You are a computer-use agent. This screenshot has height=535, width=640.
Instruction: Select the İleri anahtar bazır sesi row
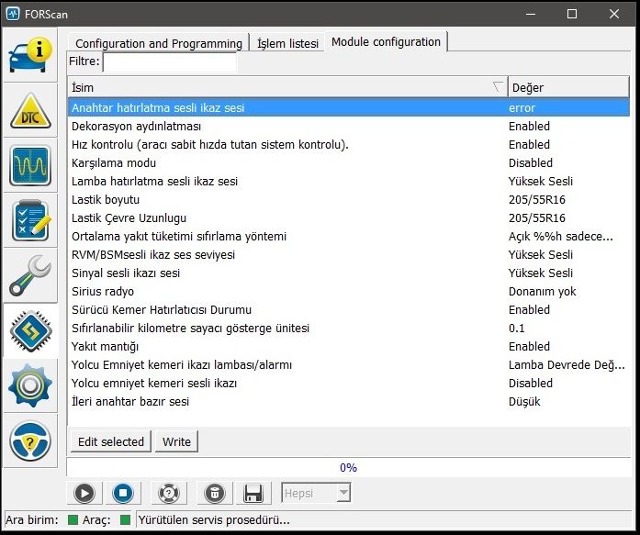click(349, 401)
